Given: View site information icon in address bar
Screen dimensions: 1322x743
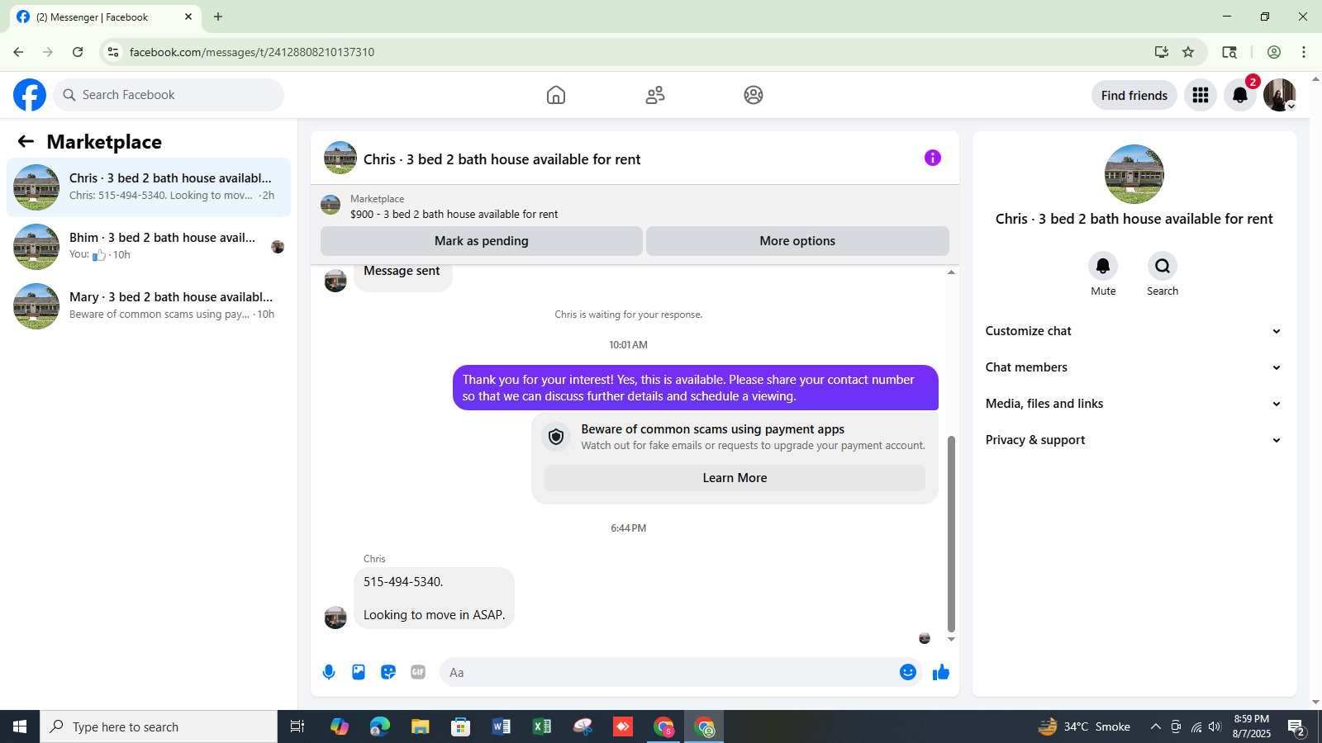Looking at the screenshot, I should [x=113, y=52].
